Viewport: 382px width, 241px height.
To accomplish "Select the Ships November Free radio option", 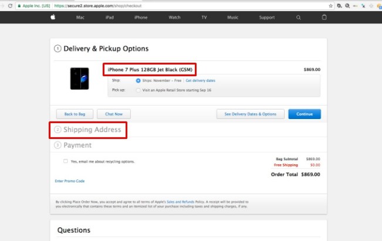I will [x=138, y=80].
